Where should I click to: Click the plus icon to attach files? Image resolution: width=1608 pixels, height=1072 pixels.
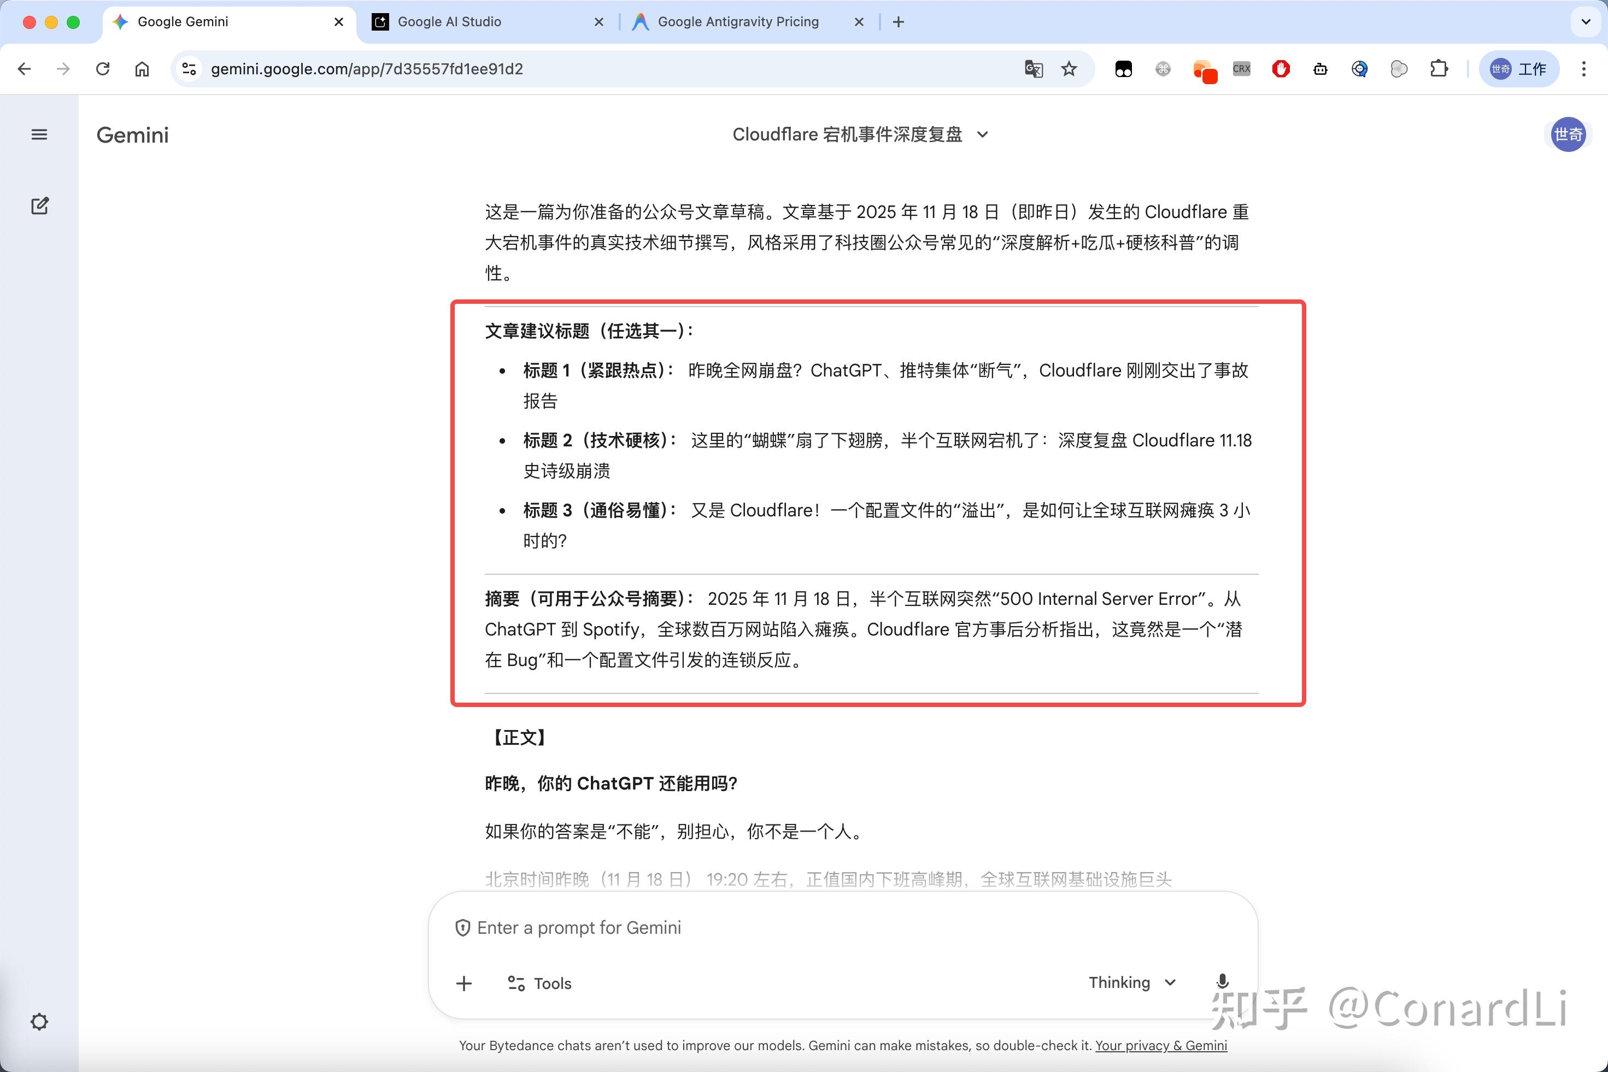click(x=463, y=983)
